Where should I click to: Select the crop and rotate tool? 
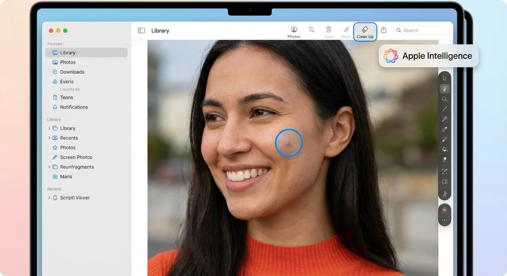point(311,29)
